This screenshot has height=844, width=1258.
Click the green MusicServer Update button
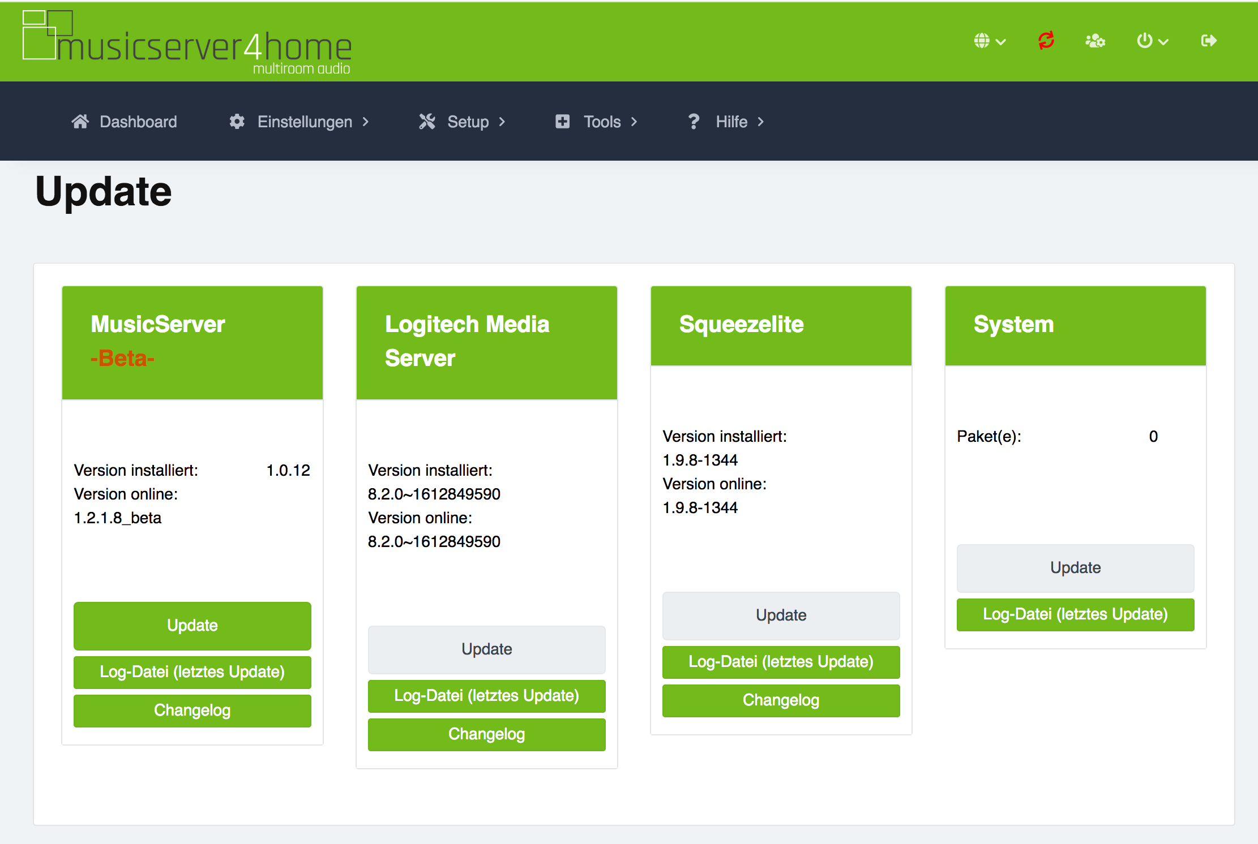click(x=192, y=625)
